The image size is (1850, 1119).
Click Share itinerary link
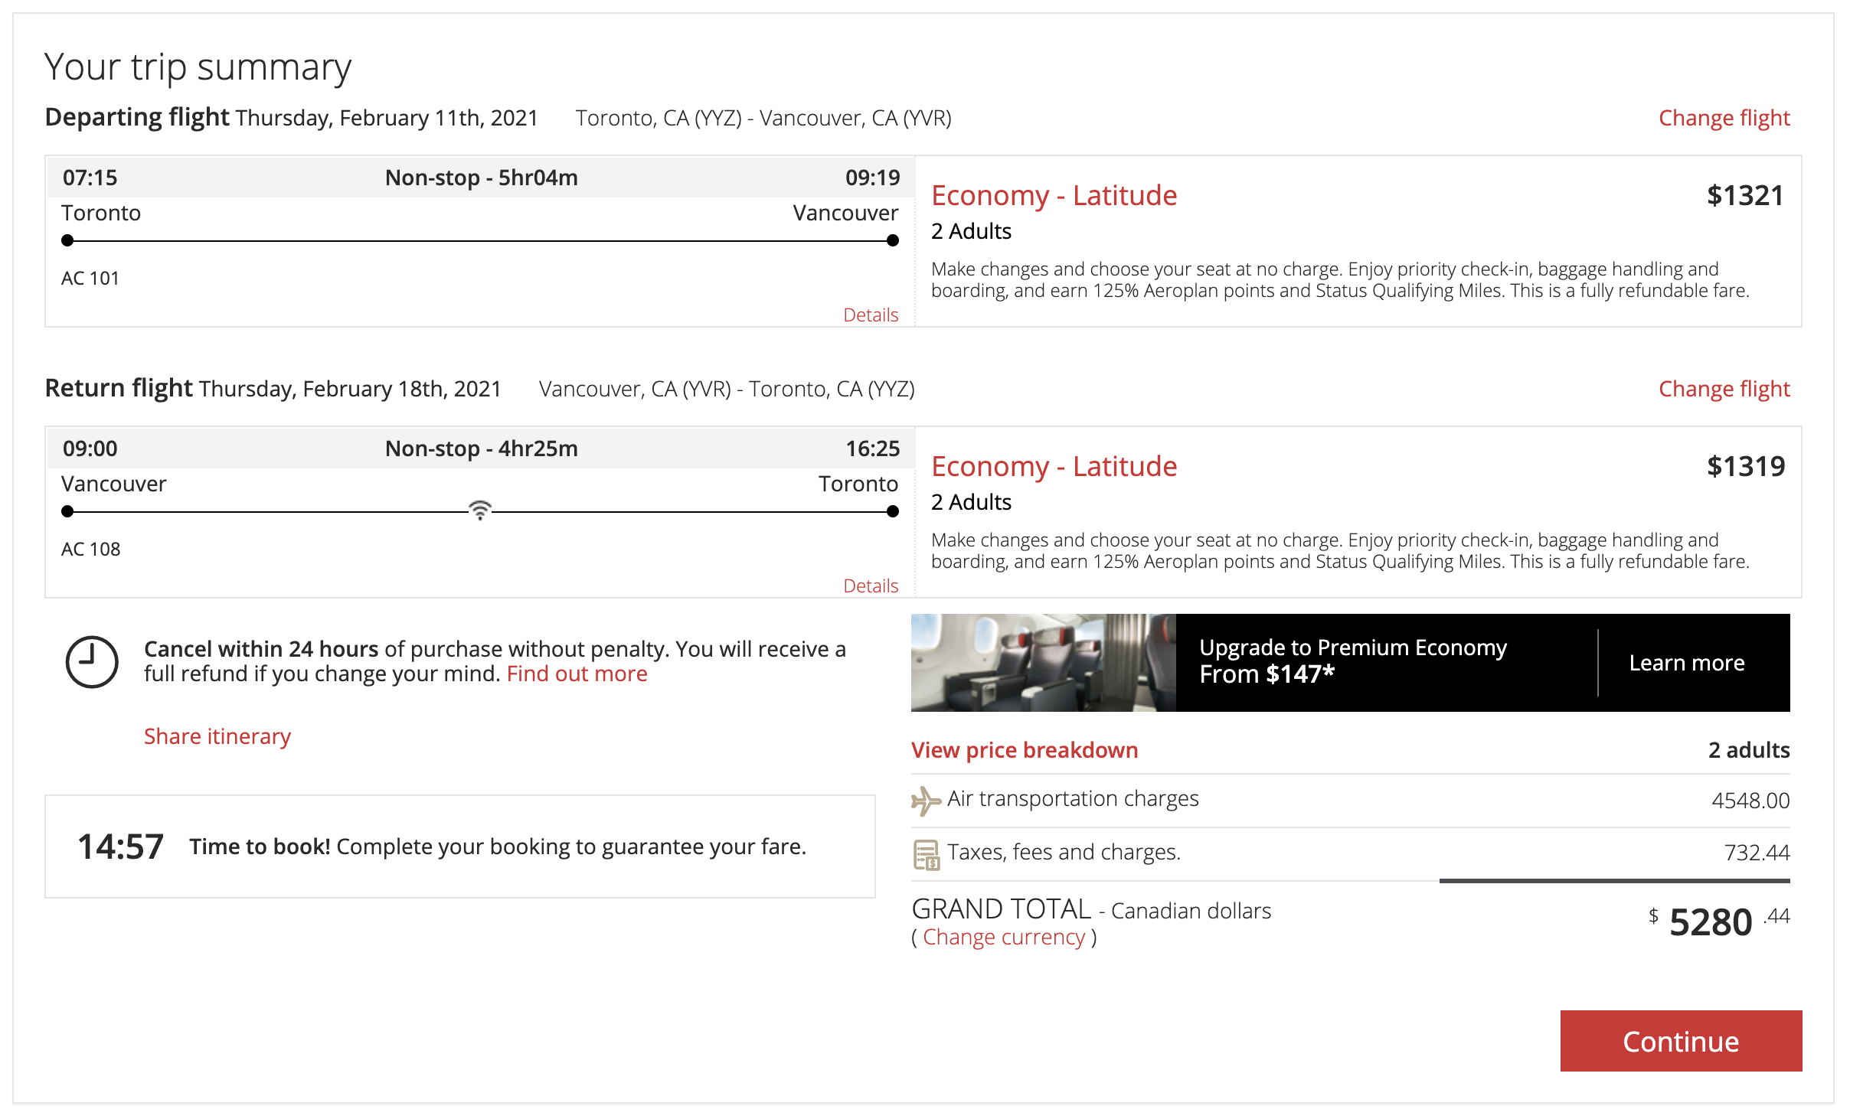tap(217, 736)
